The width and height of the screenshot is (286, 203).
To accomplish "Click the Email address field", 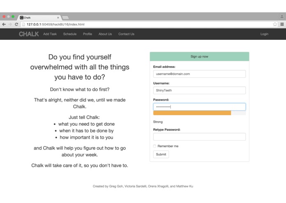I will coord(199,74).
